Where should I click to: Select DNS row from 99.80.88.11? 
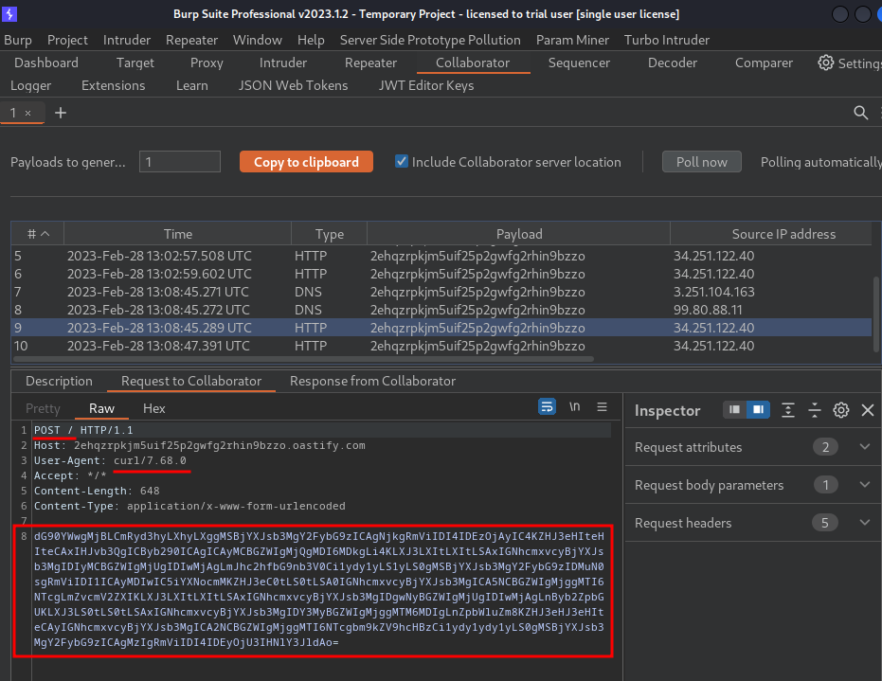click(441, 310)
